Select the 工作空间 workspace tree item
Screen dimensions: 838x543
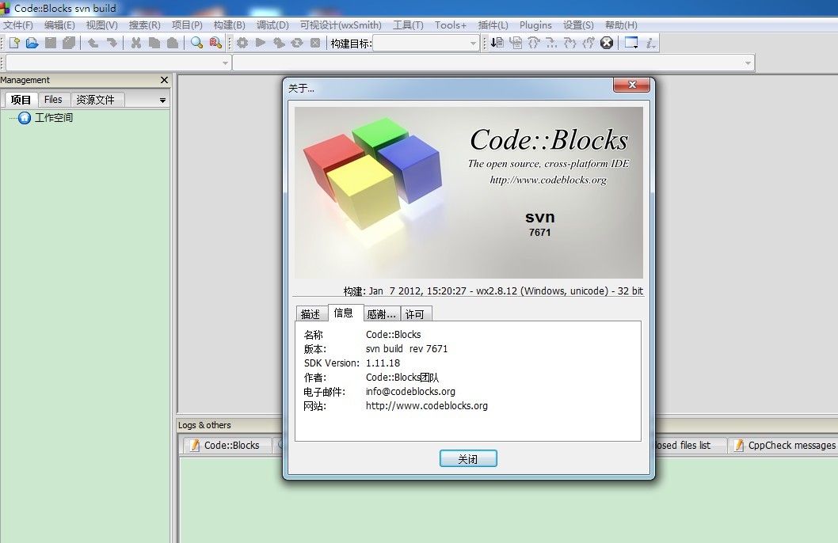[x=53, y=117]
